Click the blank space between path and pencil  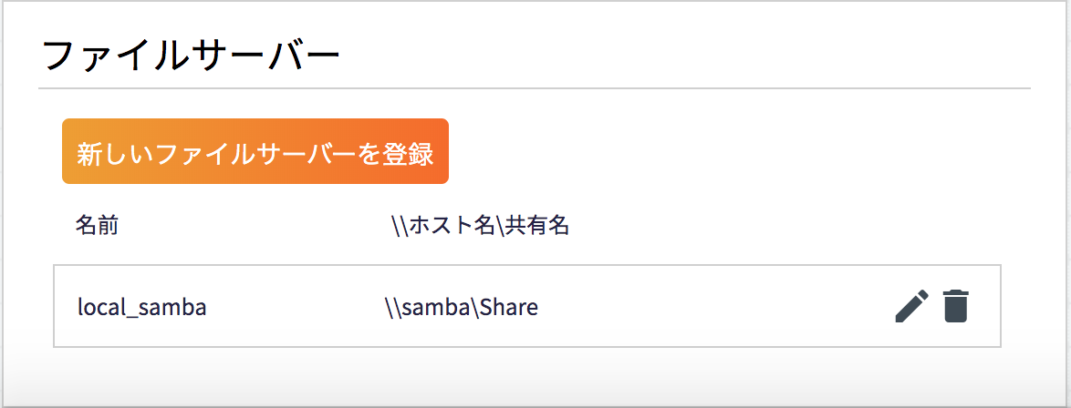717,306
